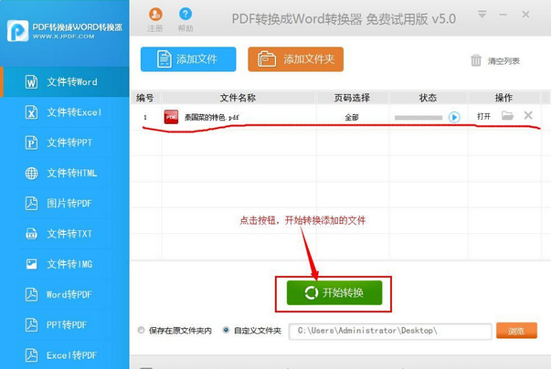Click the 文件转IMG image icon

[31, 264]
